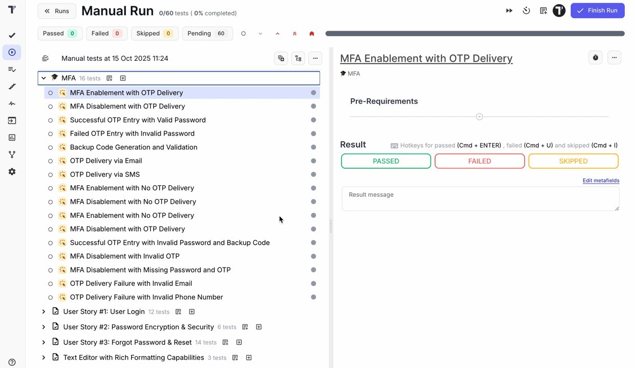This screenshot has height=368, width=635.
Task: Toggle the tree view icon above the test list
Action: click(x=298, y=58)
